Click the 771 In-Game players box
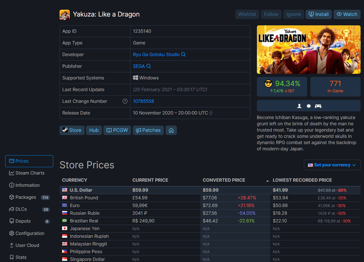364x262 pixels. [335, 87]
